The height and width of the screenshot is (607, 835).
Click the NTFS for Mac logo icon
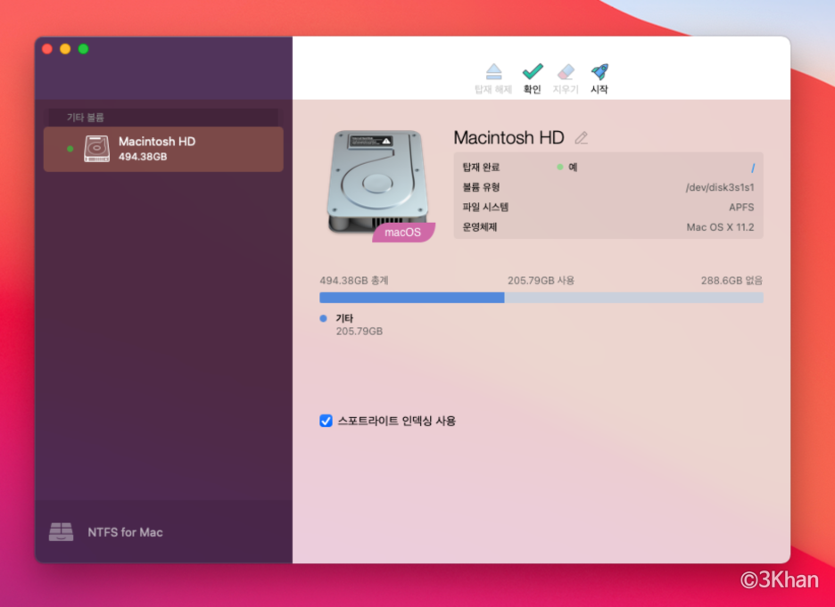coord(62,531)
